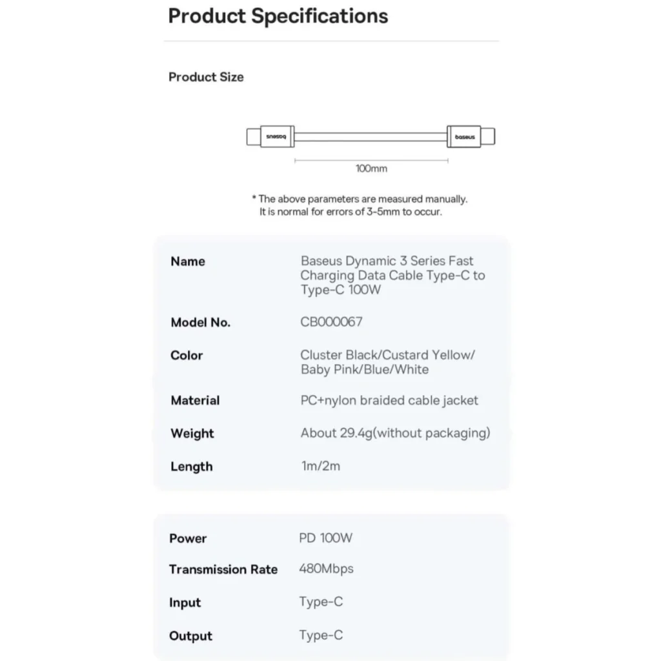Click the 100mm dimension label
661x661 pixels.
pyautogui.click(x=371, y=168)
